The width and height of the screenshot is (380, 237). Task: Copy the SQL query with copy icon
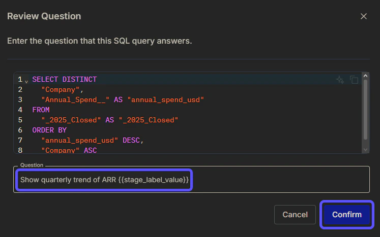point(354,80)
